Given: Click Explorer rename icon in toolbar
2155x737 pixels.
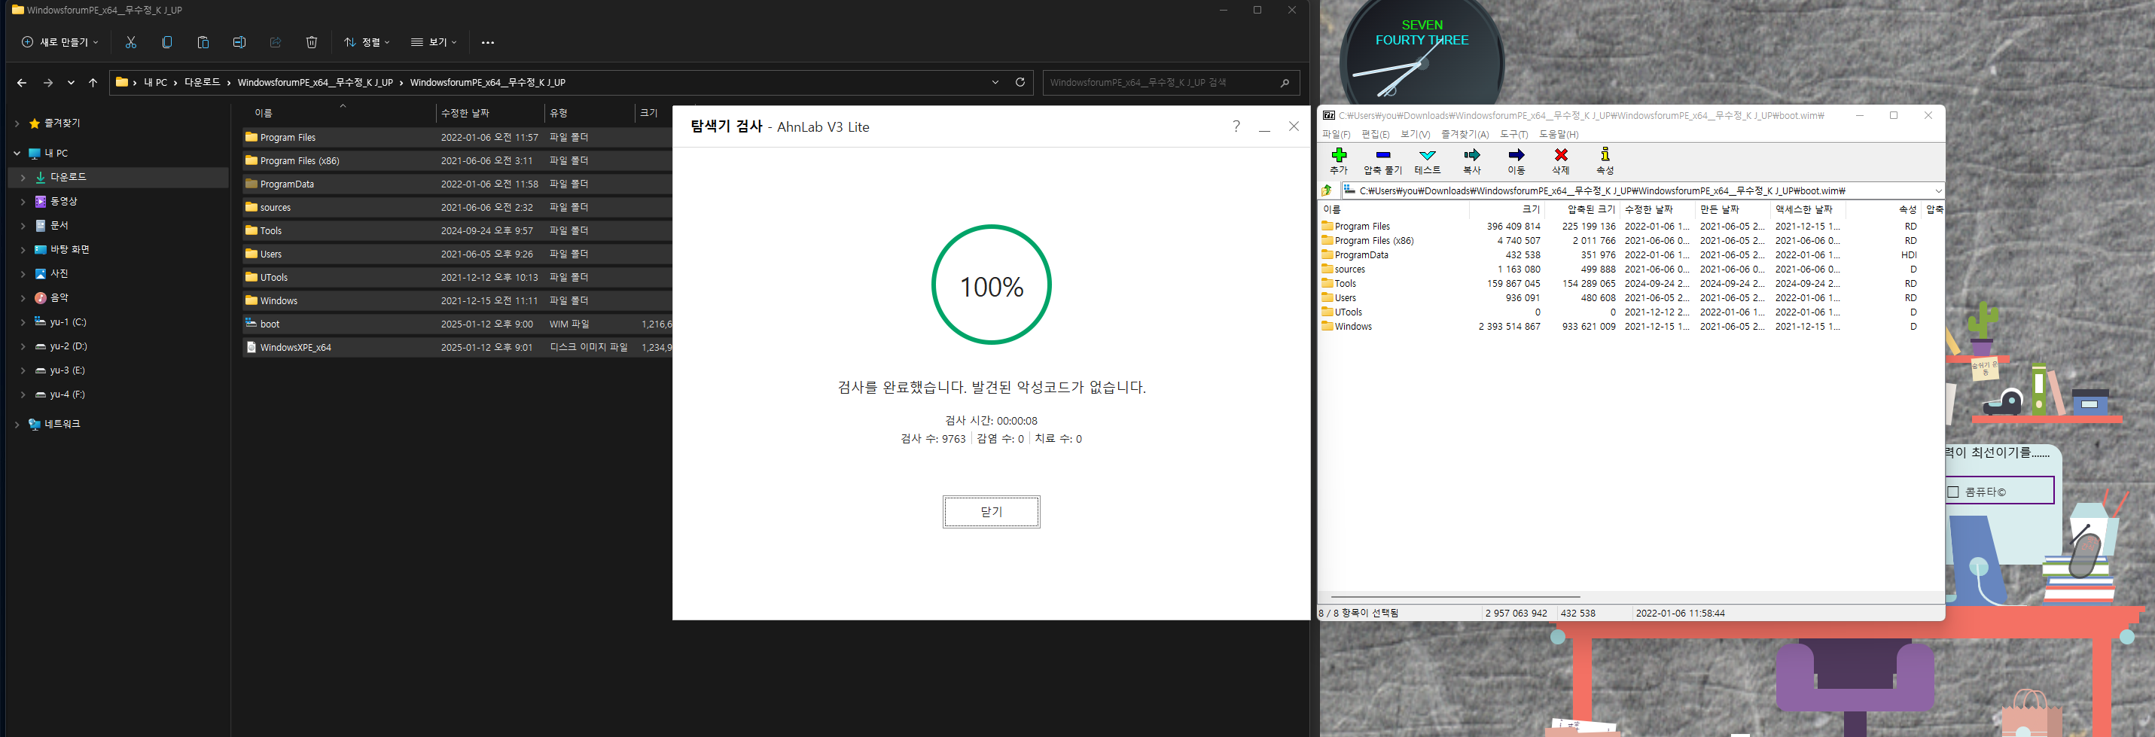Looking at the screenshot, I should 239,42.
